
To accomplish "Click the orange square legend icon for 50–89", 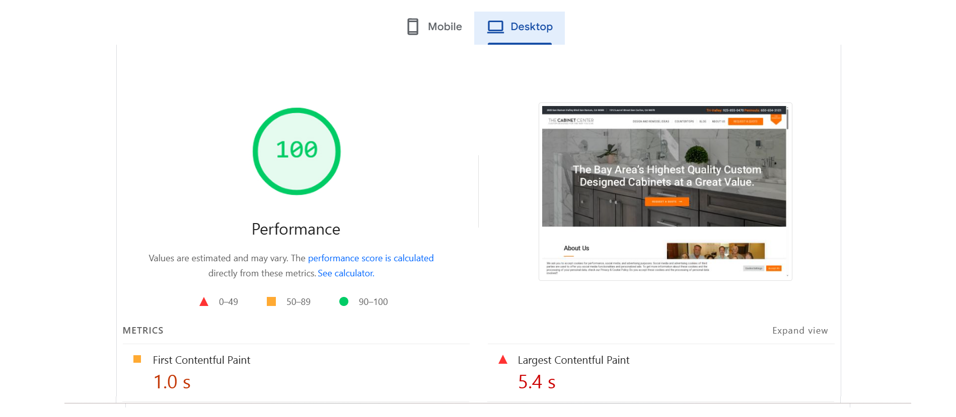I will pos(271,301).
